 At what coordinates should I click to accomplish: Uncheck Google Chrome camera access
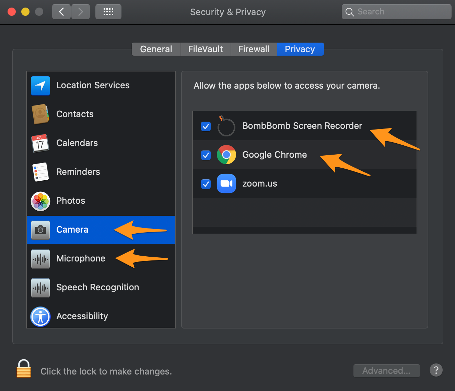tap(206, 155)
